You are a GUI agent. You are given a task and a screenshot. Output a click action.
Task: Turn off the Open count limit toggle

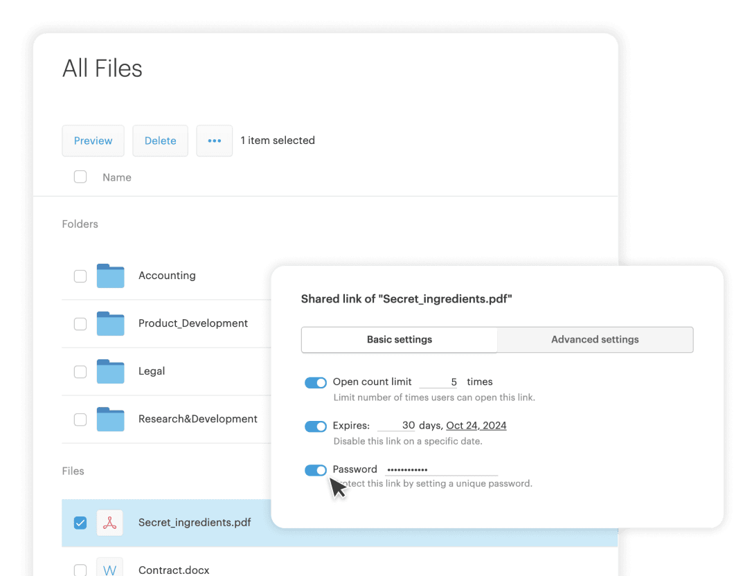[316, 383]
